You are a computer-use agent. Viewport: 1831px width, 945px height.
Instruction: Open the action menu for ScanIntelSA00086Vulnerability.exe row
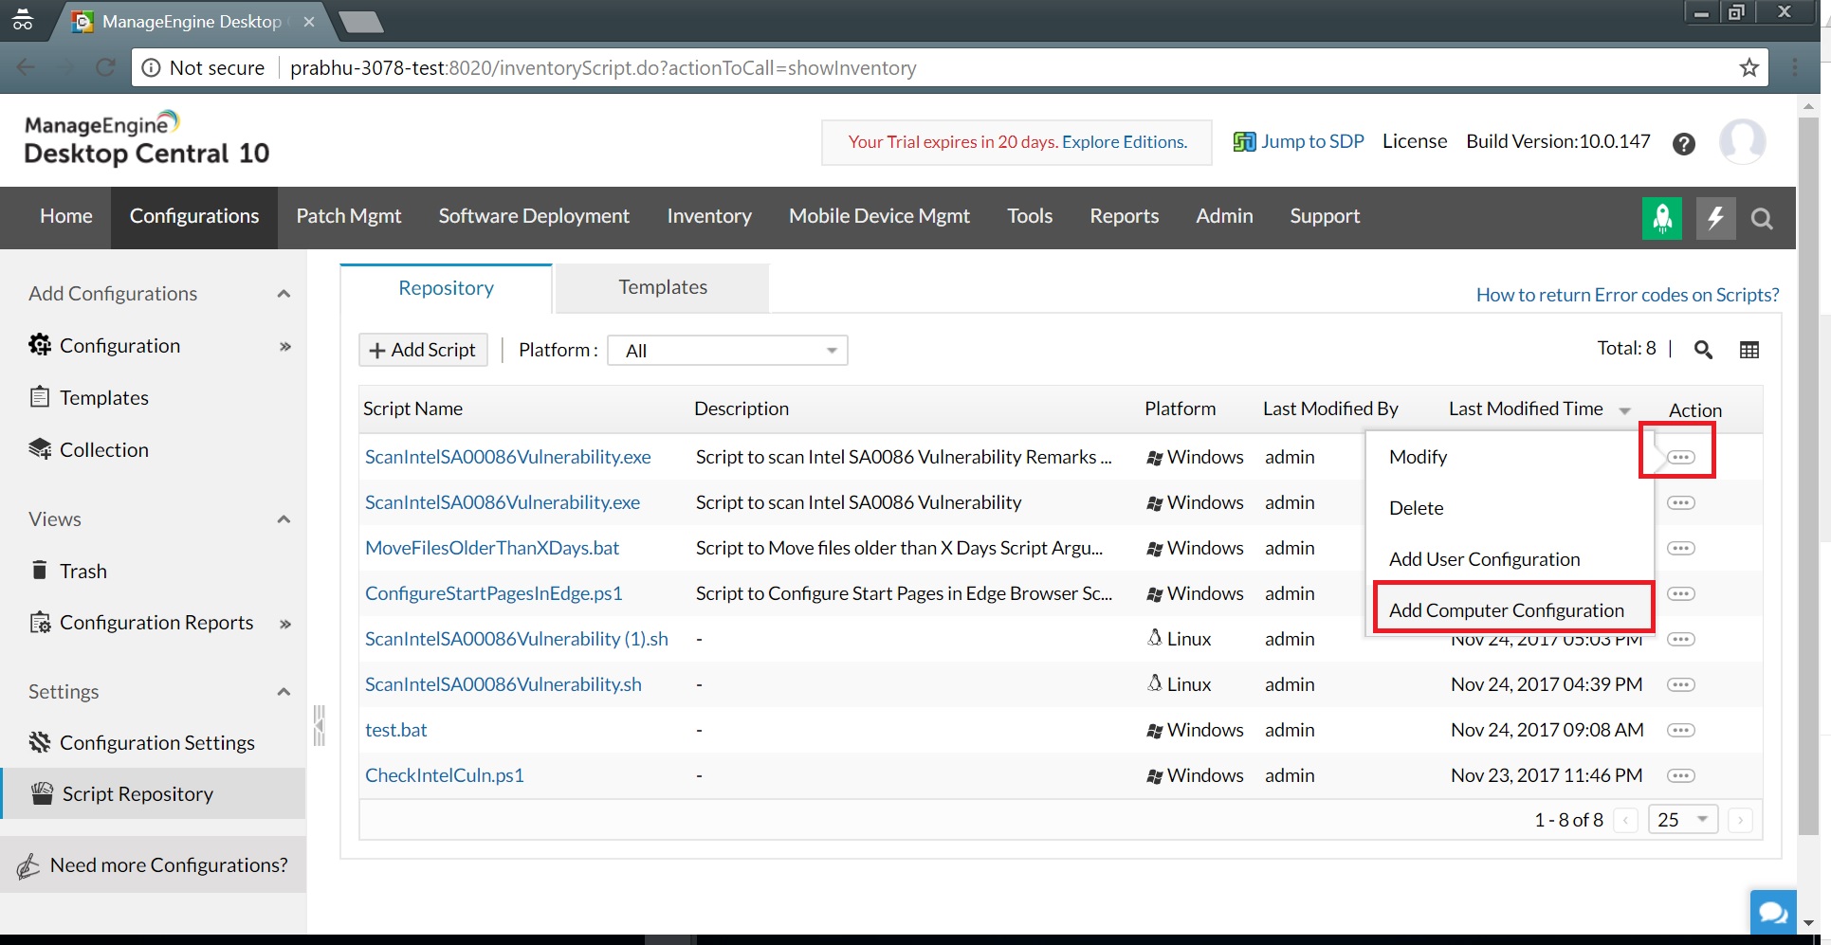(x=1681, y=457)
